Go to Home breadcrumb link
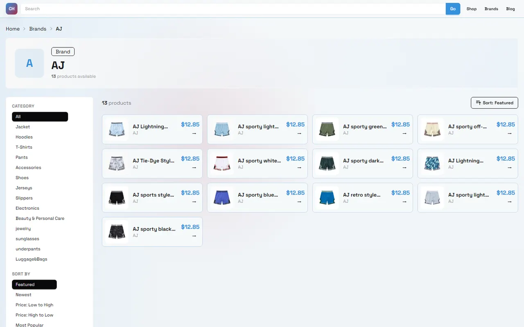The height and width of the screenshot is (327, 524). click(13, 29)
